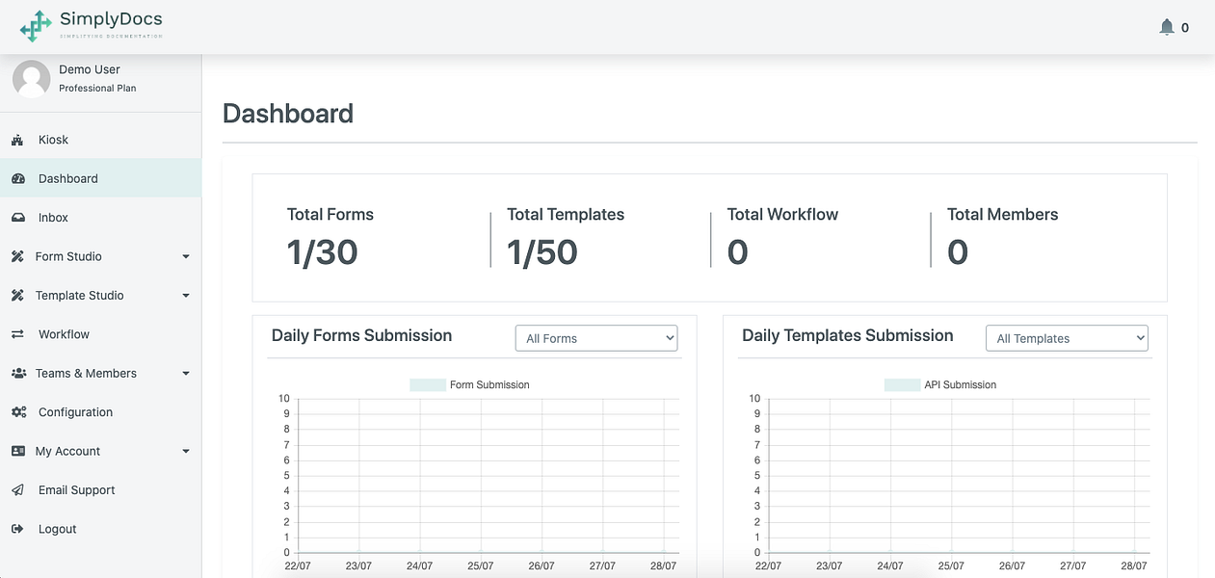Open the notifications bell
The height and width of the screenshot is (578, 1215).
pos(1167,27)
